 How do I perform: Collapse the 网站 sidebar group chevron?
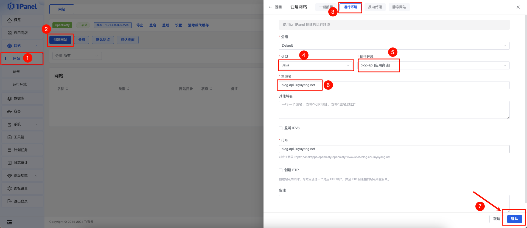(36, 46)
